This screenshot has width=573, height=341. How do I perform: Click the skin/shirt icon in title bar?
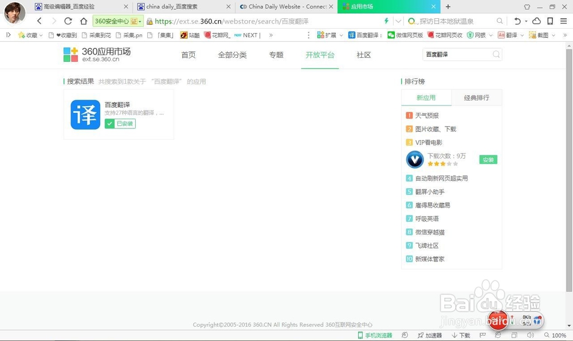(x=527, y=6)
